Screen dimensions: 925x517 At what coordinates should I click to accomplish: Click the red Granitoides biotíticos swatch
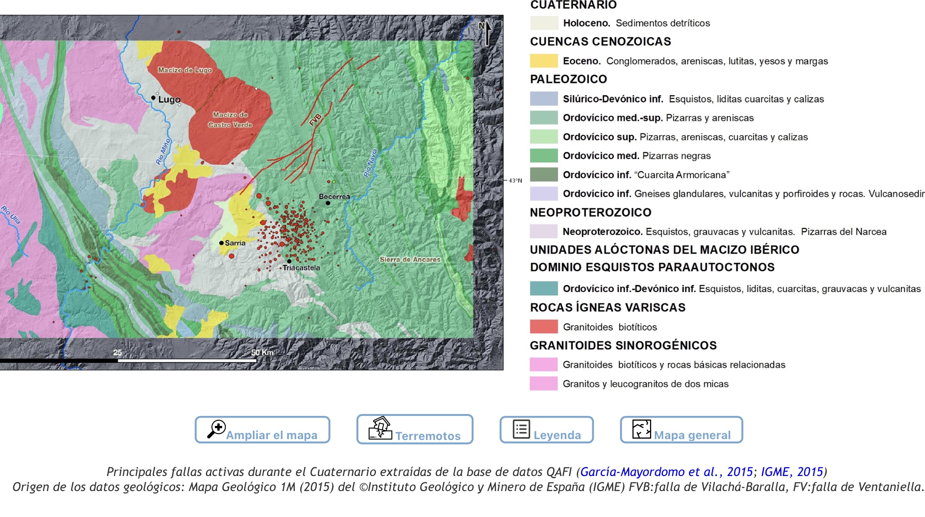tap(544, 327)
